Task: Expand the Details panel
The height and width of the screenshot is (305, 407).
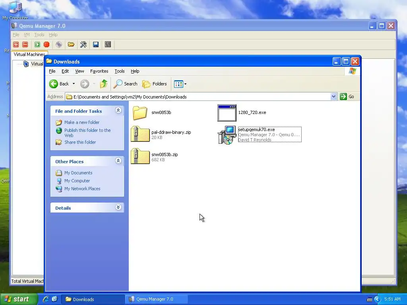Action: pyautogui.click(x=118, y=207)
